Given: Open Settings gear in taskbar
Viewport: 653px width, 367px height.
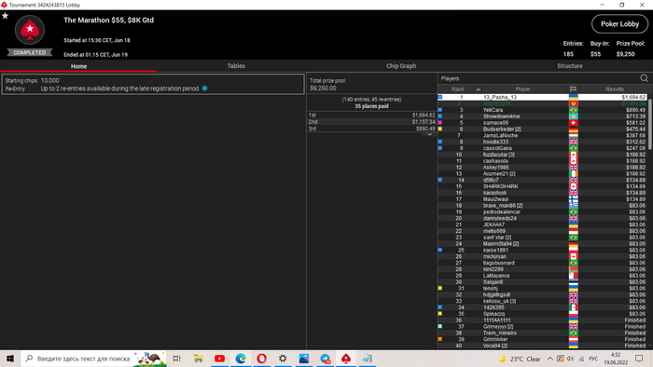Looking at the screenshot, I should pyautogui.click(x=283, y=359).
